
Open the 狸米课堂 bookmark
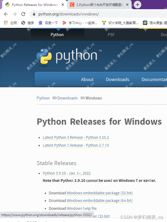click(x=155, y=23)
